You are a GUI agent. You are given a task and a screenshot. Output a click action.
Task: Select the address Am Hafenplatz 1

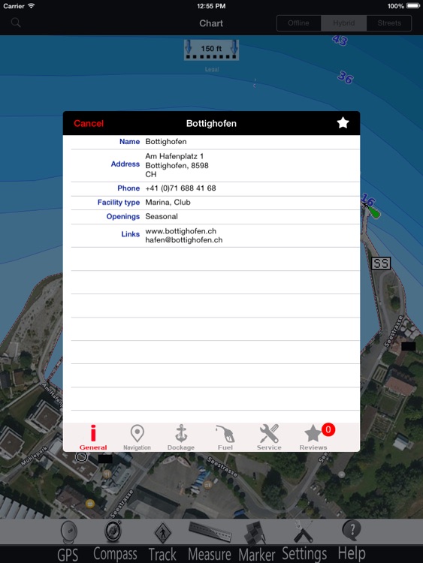[174, 156]
